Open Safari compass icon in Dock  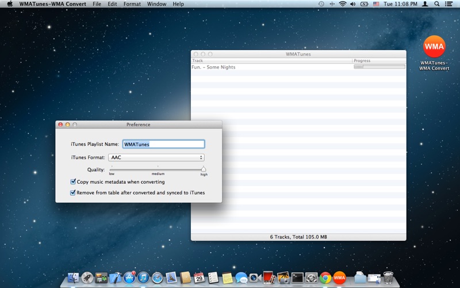pos(157,278)
